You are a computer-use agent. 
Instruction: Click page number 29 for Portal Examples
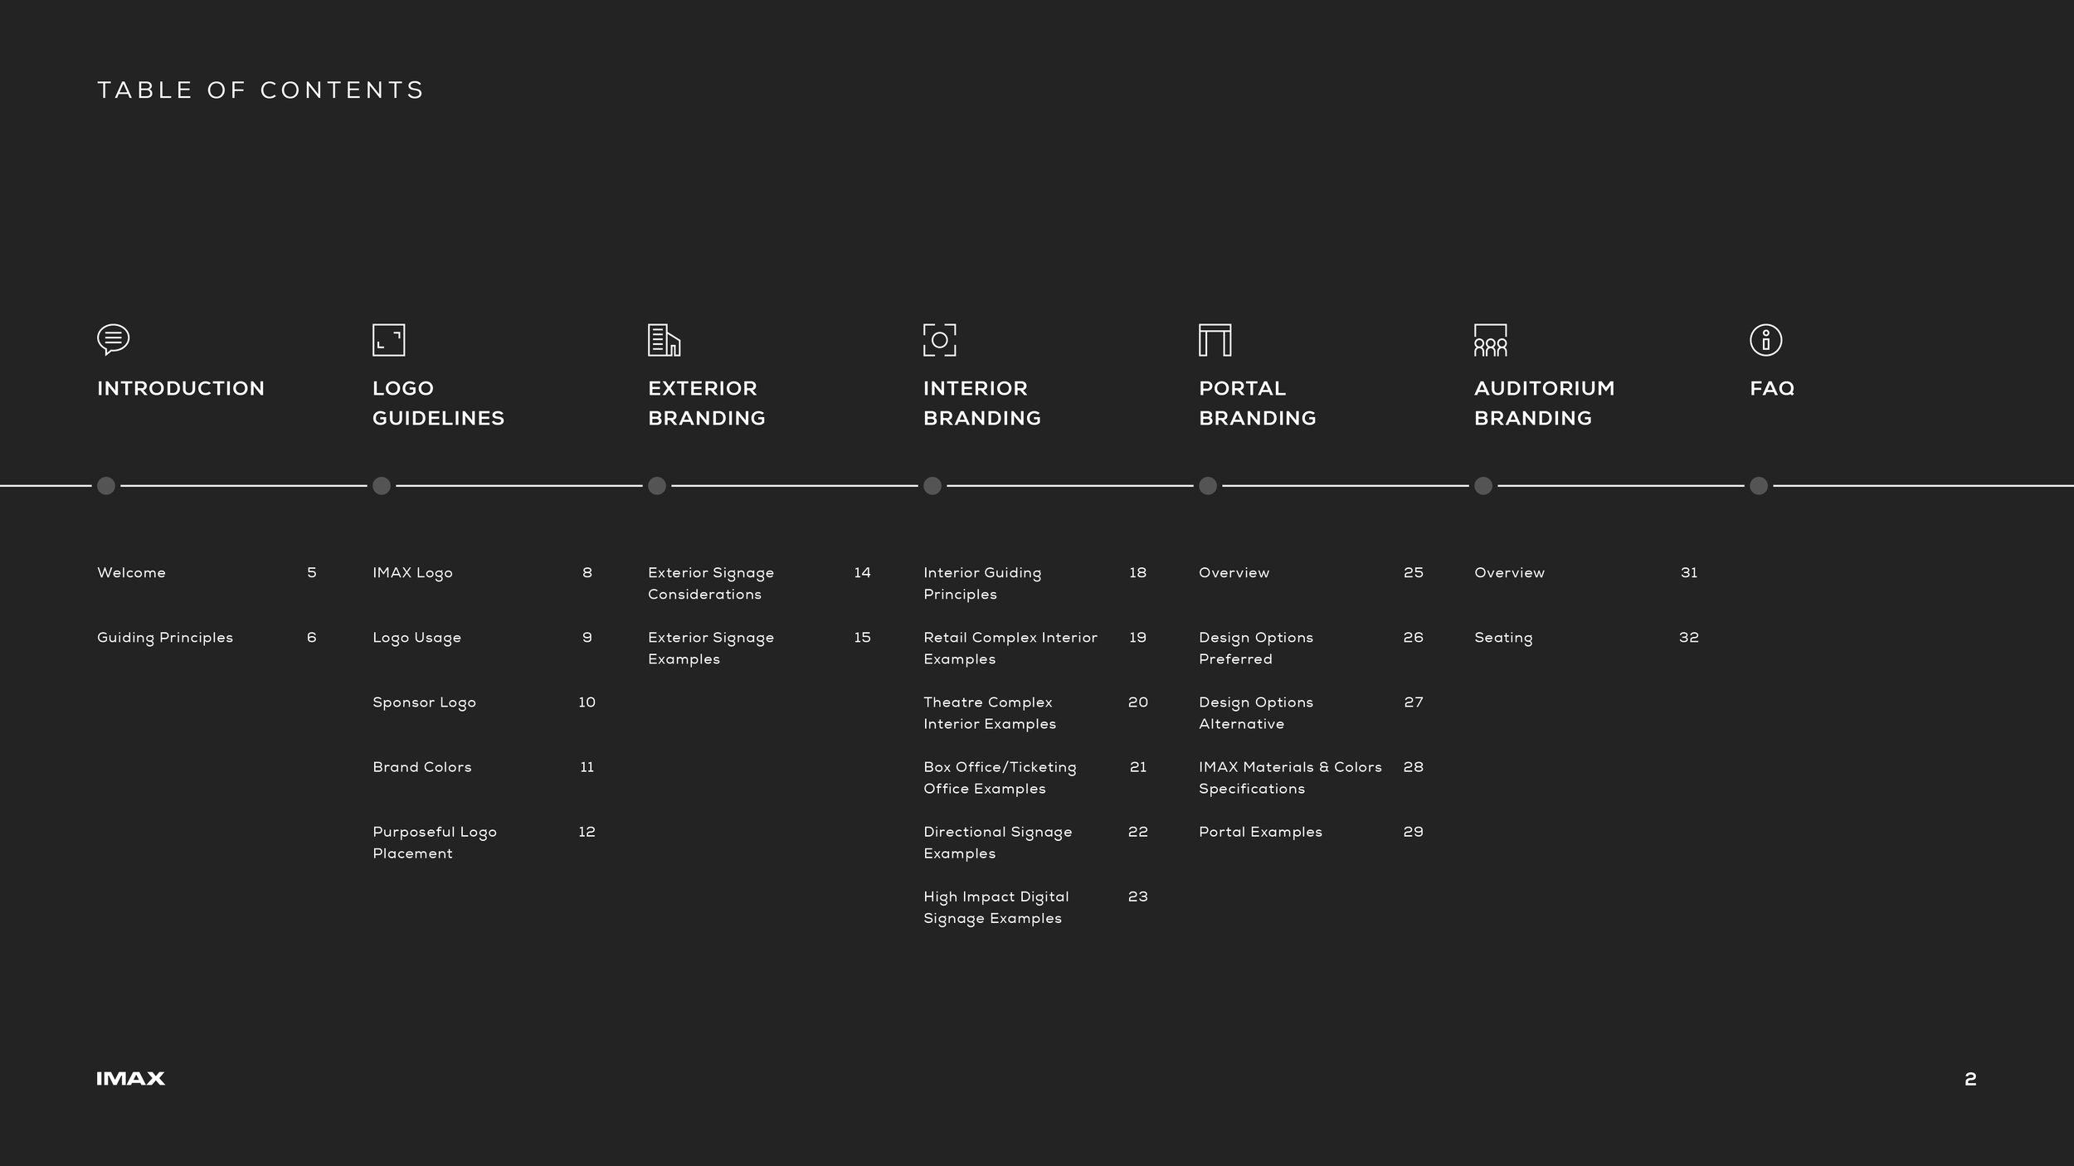[1414, 832]
